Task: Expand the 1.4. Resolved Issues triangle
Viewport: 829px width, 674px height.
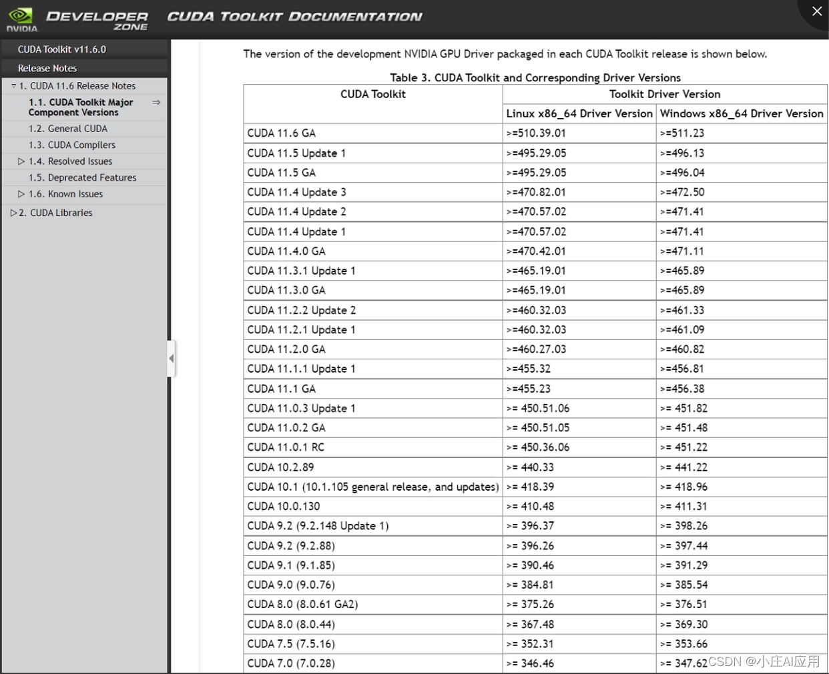Action: [21, 161]
